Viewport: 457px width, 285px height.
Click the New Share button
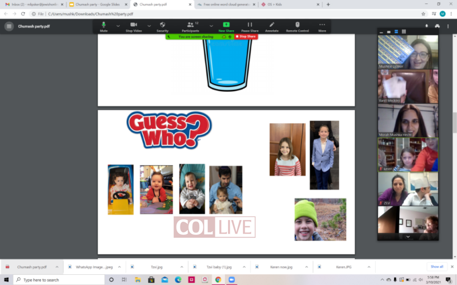[x=226, y=25]
